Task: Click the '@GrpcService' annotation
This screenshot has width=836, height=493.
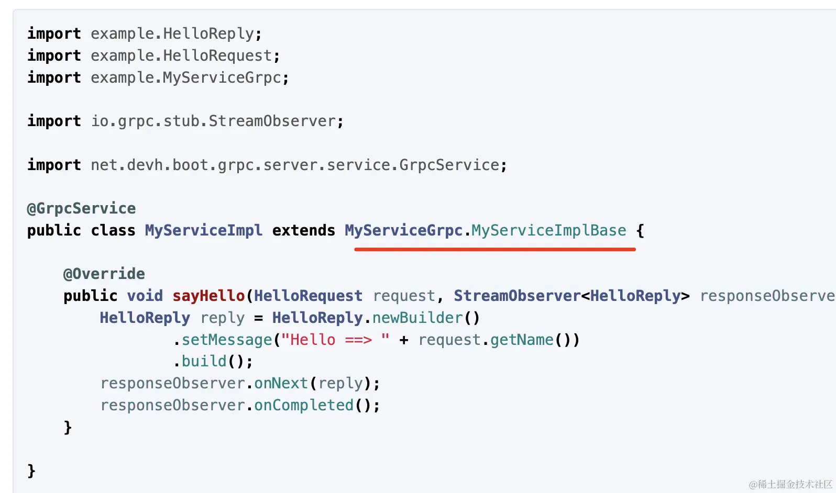Action: coord(81,208)
